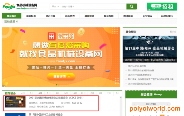Click the exhibition list scroll-up arrow
The image size is (184, 116).
point(121,97)
